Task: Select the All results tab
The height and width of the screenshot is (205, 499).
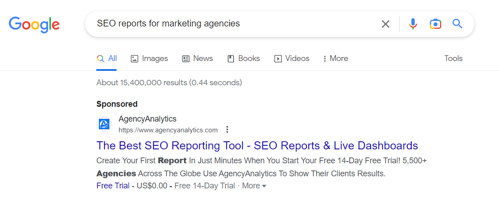Action: point(107,58)
